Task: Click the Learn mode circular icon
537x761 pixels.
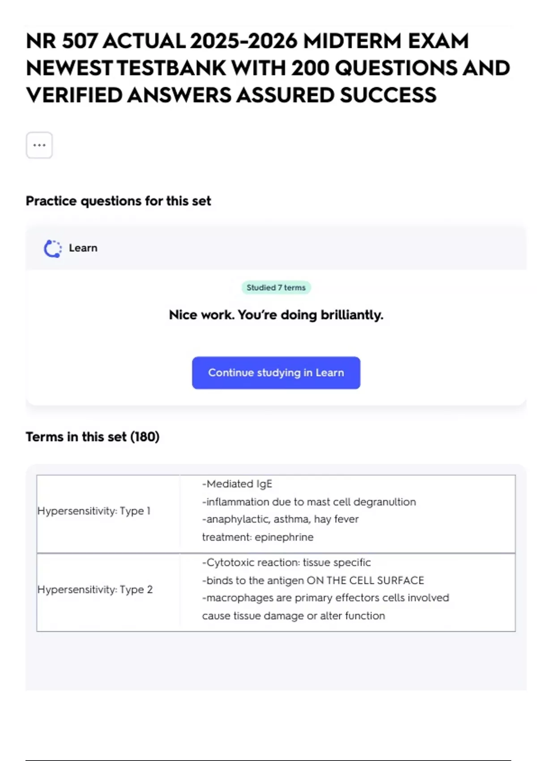Action: tap(52, 248)
